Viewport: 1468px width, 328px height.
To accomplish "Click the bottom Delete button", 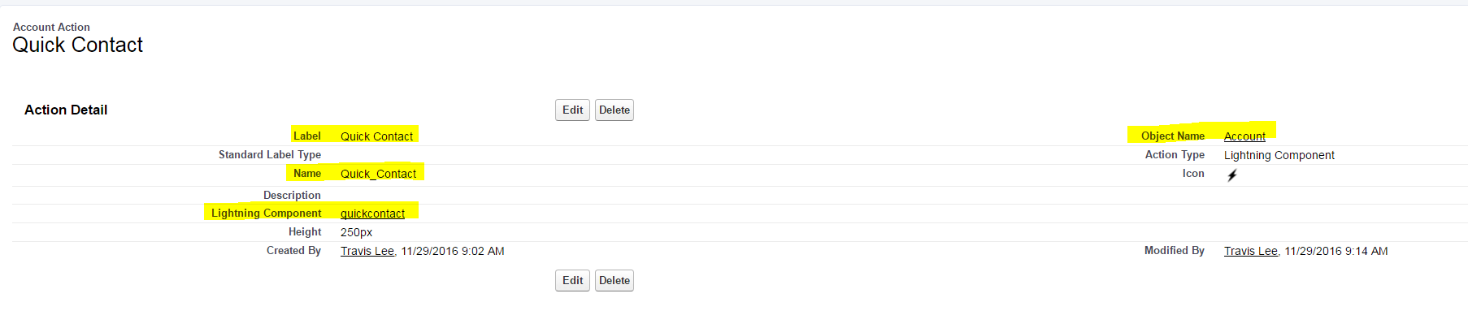I will (614, 281).
